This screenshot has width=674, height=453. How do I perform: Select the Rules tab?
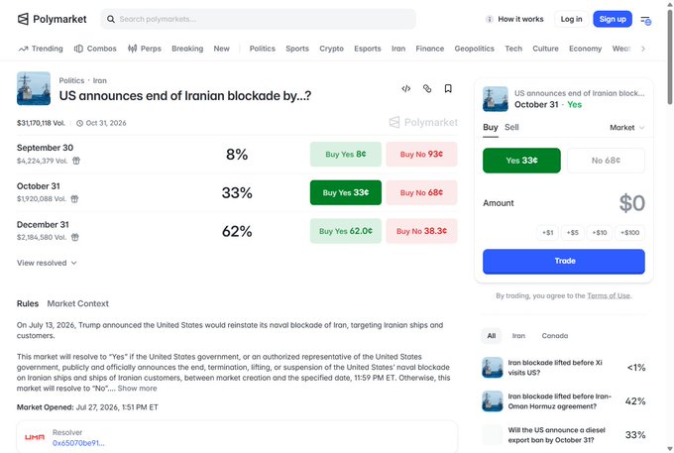click(28, 303)
